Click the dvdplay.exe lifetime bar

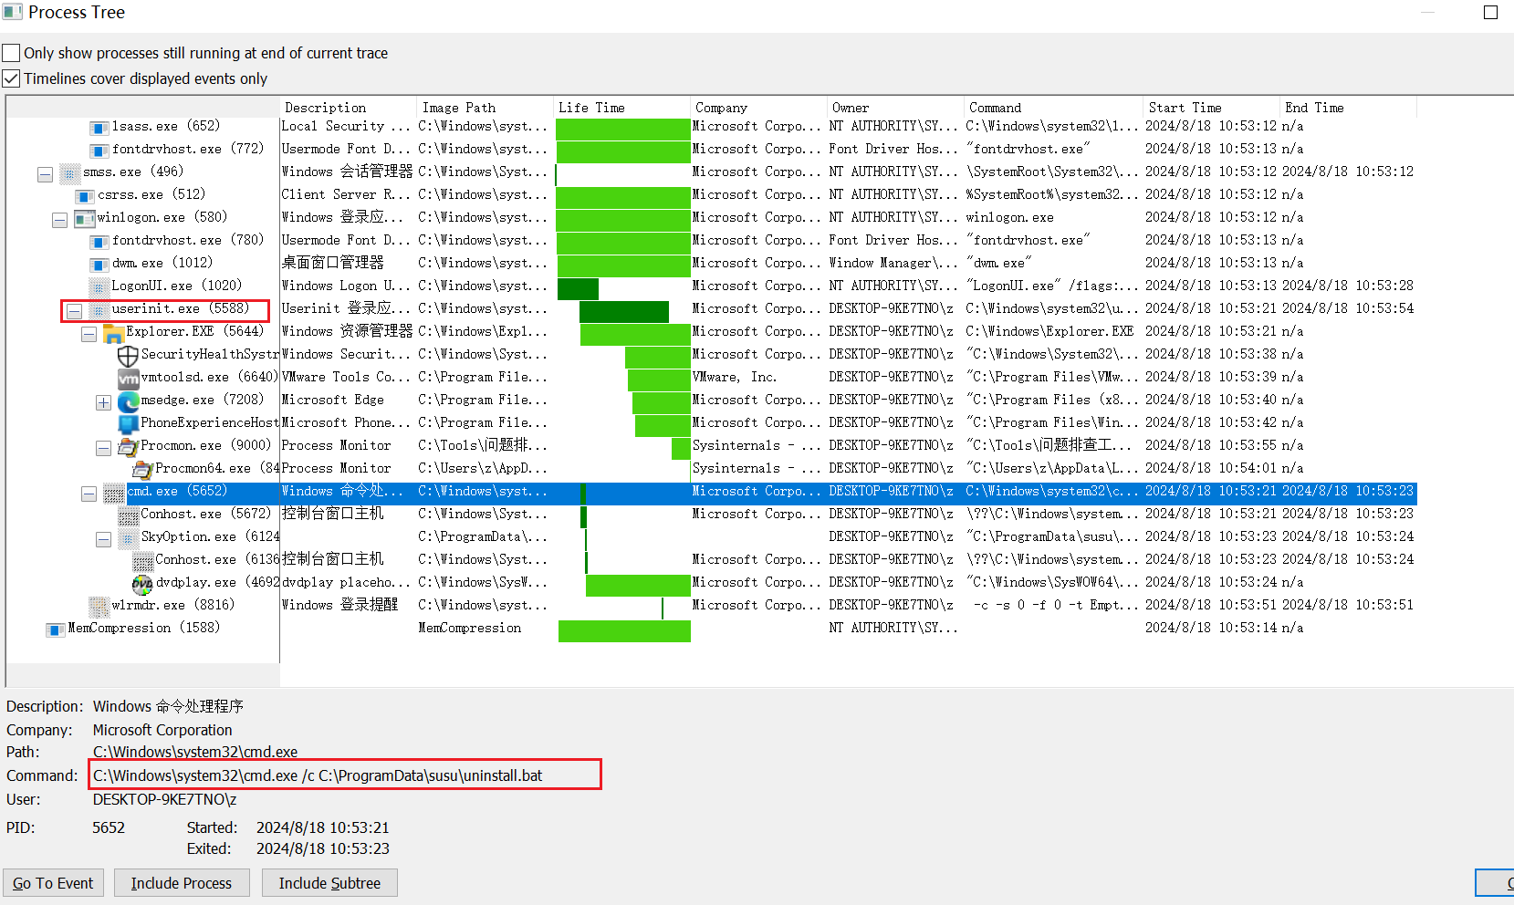point(638,586)
